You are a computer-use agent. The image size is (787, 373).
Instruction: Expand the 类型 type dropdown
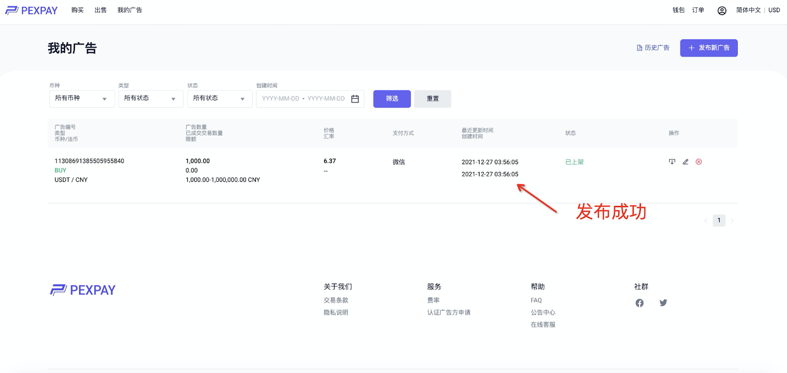click(151, 99)
